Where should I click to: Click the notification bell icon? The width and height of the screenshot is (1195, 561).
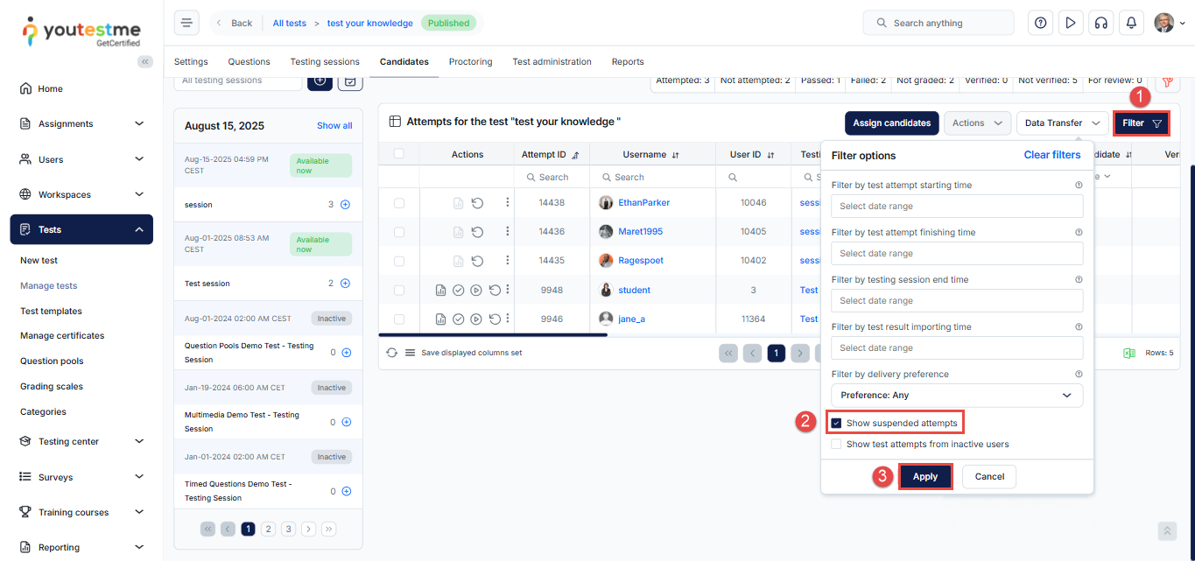[1131, 23]
